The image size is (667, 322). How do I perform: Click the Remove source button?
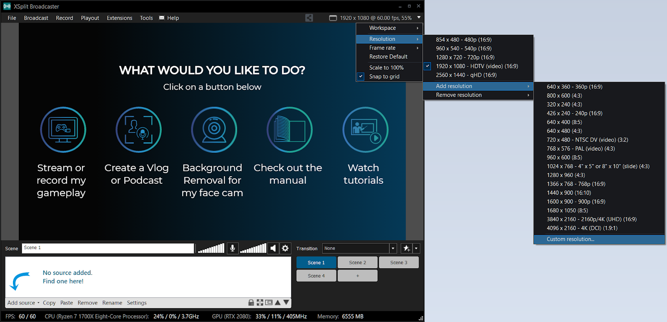[x=88, y=303]
